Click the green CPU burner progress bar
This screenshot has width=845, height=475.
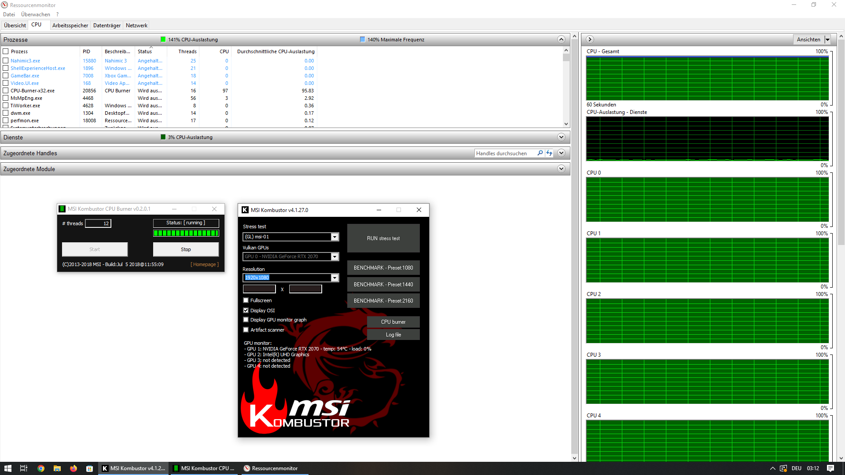[186, 233]
